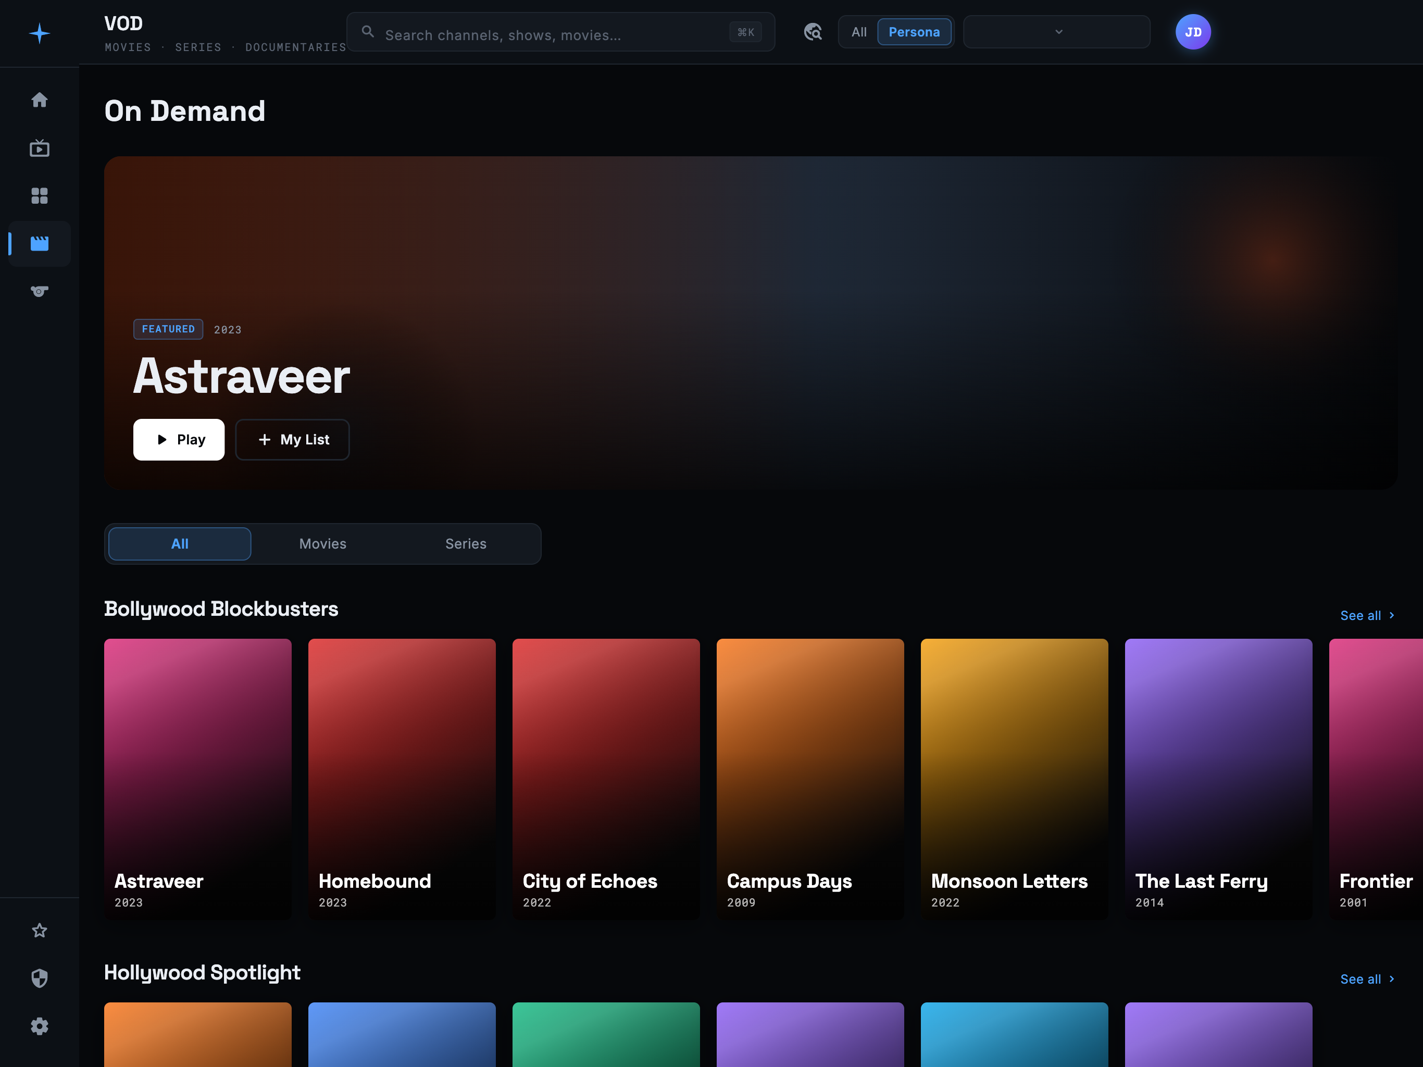The height and width of the screenshot is (1067, 1423).
Task: Open the JD profile avatar
Action: tap(1193, 32)
